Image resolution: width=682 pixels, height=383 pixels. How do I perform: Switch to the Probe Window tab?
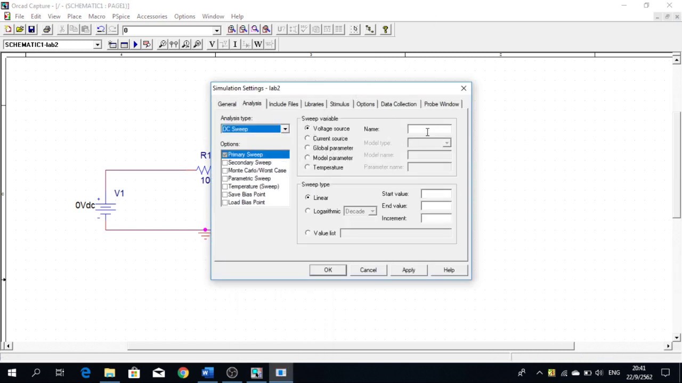pyautogui.click(x=442, y=104)
